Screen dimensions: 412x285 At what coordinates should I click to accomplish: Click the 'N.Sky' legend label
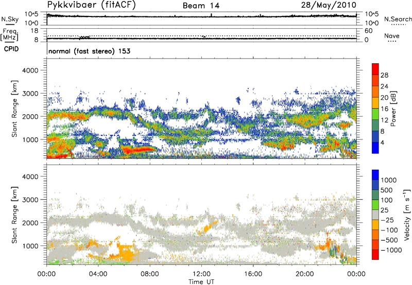pos(10,19)
